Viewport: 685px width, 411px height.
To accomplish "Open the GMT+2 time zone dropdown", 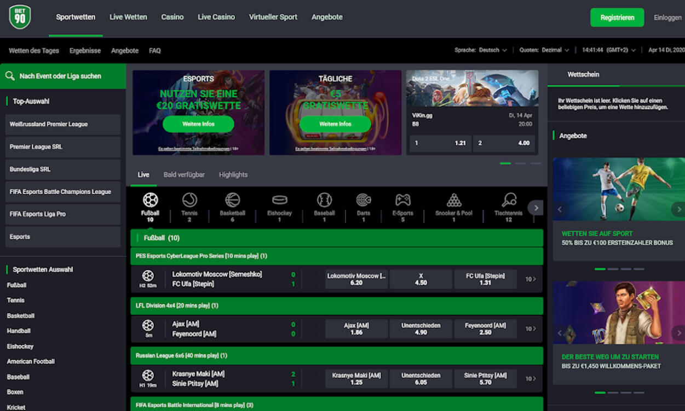I will (608, 50).
